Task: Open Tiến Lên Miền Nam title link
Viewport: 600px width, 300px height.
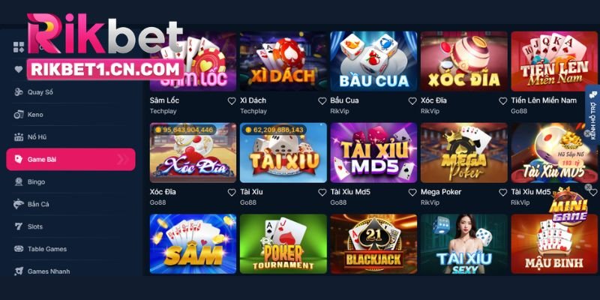Action: pyautogui.click(x=544, y=100)
